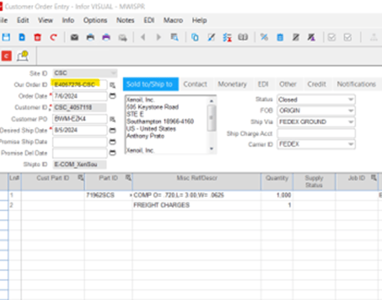Click lookup icon in Job ID header
The width and height of the screenshot is (382, 300).
coord(374,178)
